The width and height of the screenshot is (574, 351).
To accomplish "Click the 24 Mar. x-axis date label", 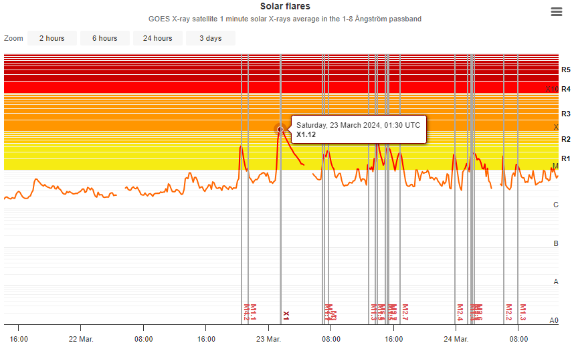I will click(456, 339).
